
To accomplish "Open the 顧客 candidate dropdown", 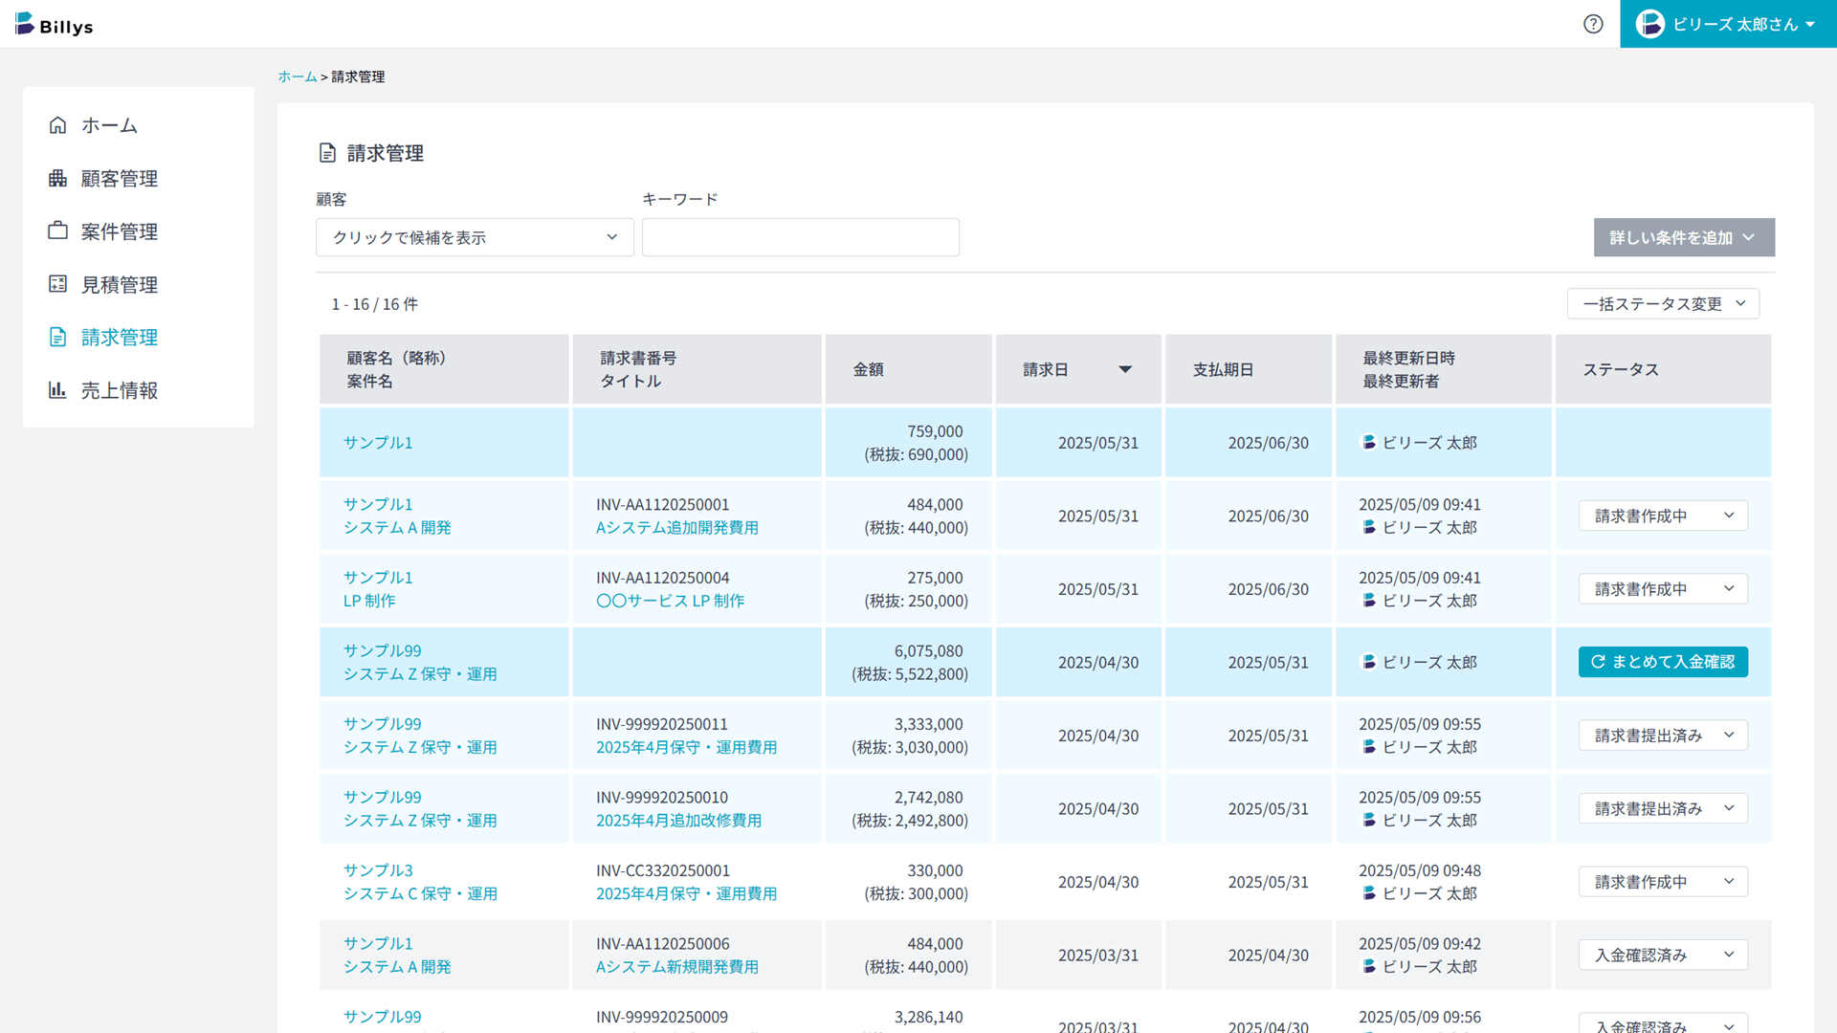I will click(475, 237).
